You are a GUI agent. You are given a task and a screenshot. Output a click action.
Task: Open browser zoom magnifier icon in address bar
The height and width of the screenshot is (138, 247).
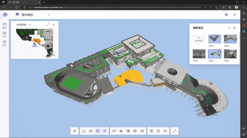pos(211,7)
